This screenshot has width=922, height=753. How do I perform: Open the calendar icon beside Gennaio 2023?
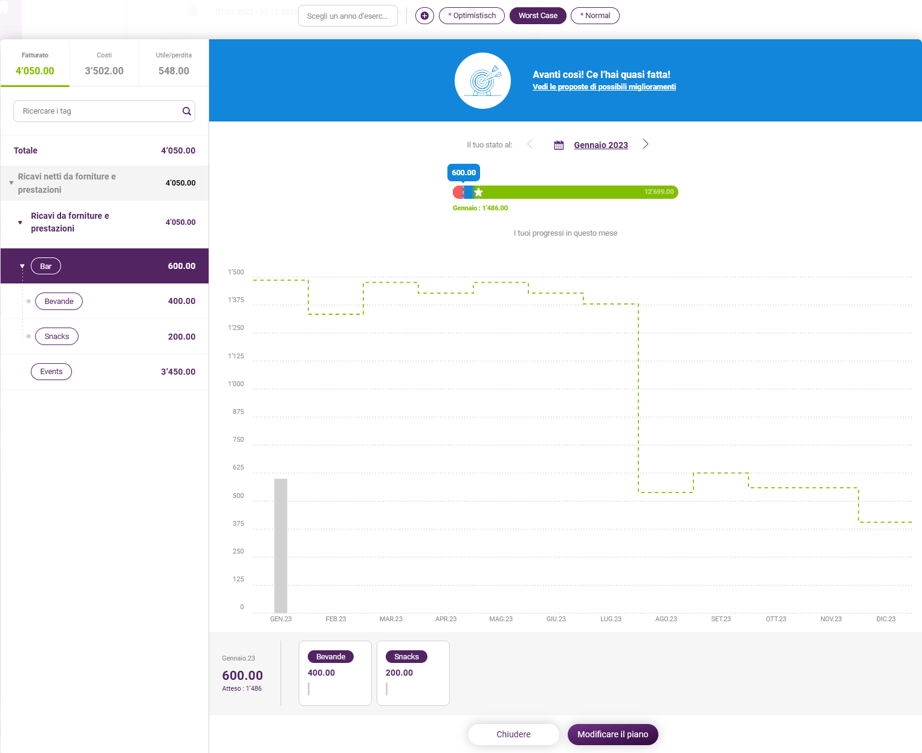[x=559, y=145]
